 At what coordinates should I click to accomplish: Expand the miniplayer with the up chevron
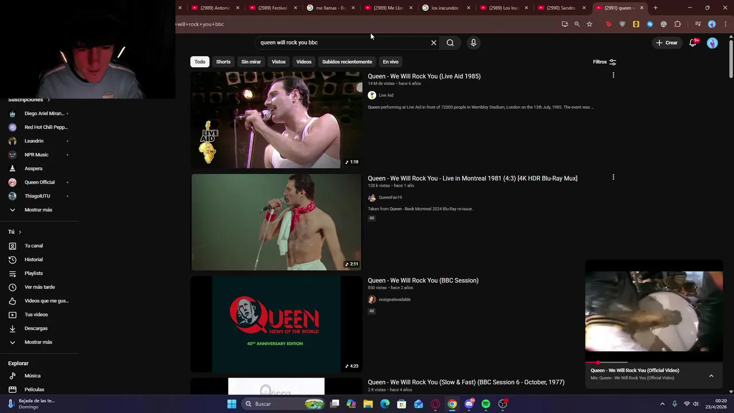click(711, 376)
